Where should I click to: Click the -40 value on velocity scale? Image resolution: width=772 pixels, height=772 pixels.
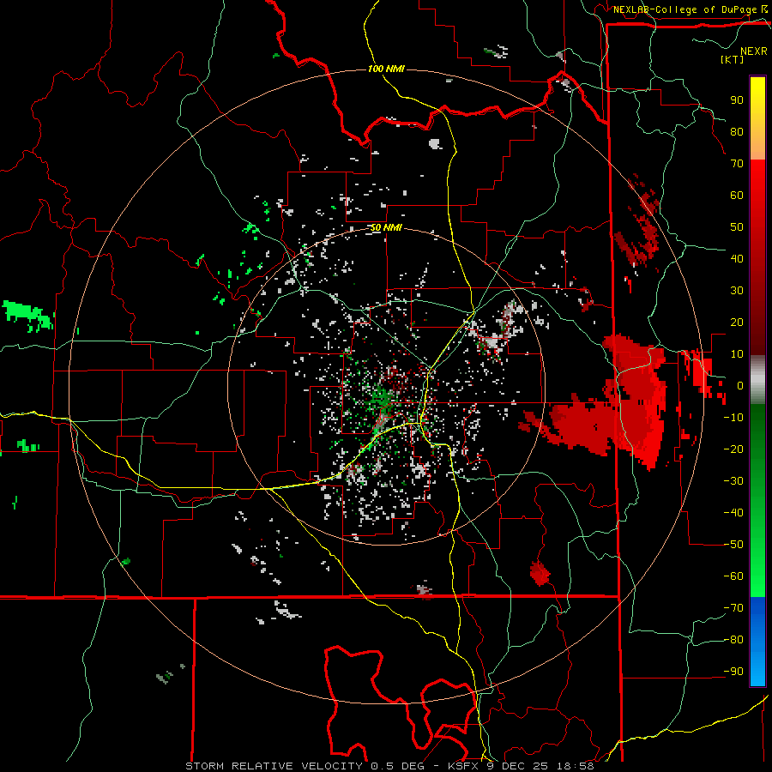pos(733,513)
